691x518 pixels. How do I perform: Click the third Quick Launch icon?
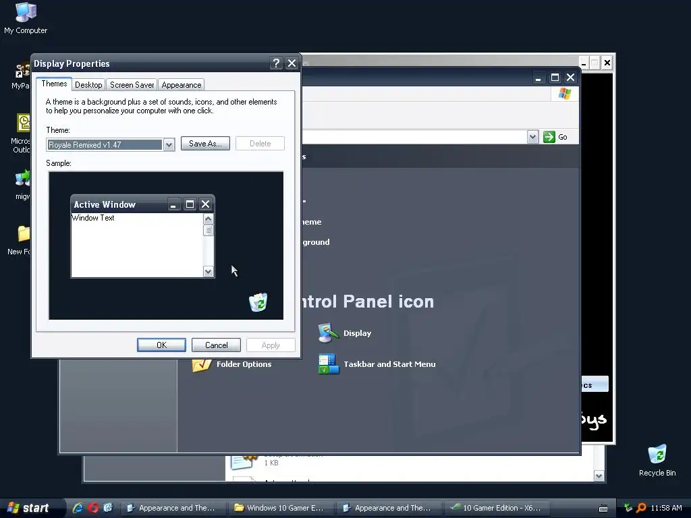pyautogui.click(x=108, y=507)
